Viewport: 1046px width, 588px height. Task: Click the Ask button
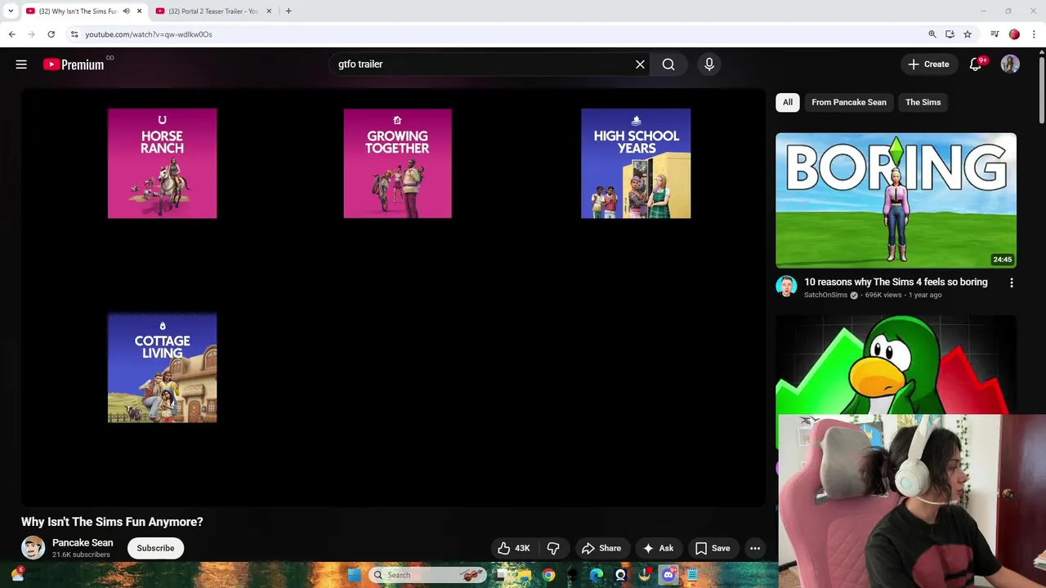(658, 548)
